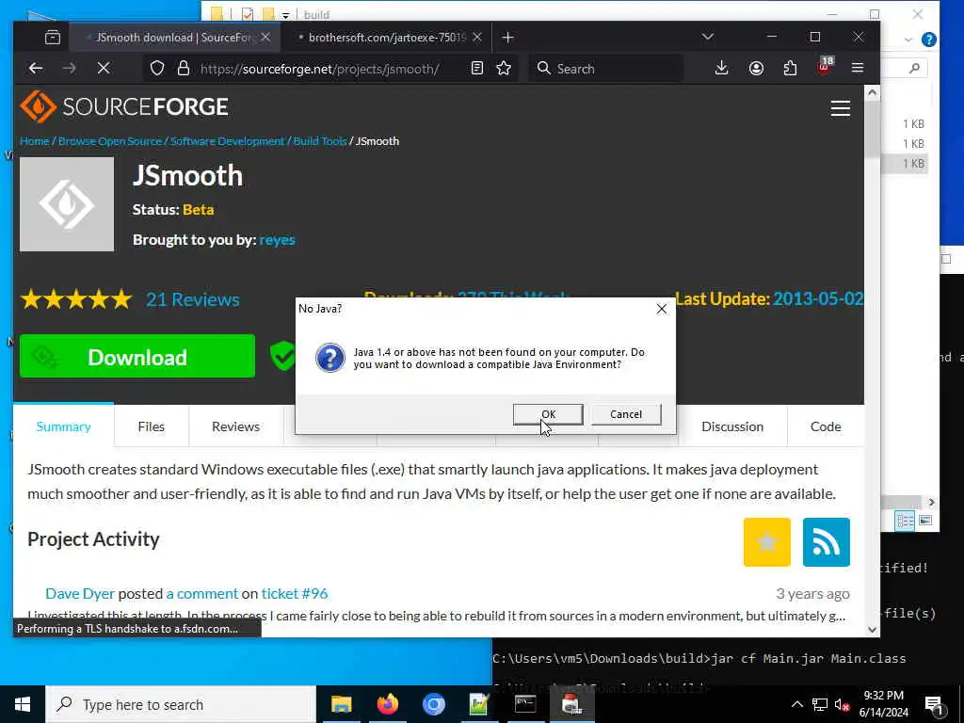
Task: Open the notification center icon
Action: (x=935, y=705)
